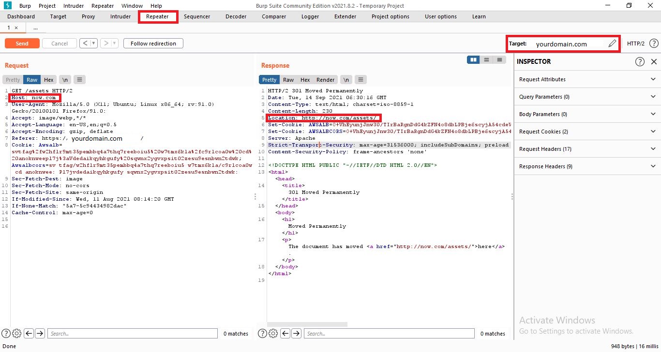Click the Follow redirection button
661x352 pixels.
[153, 44]
